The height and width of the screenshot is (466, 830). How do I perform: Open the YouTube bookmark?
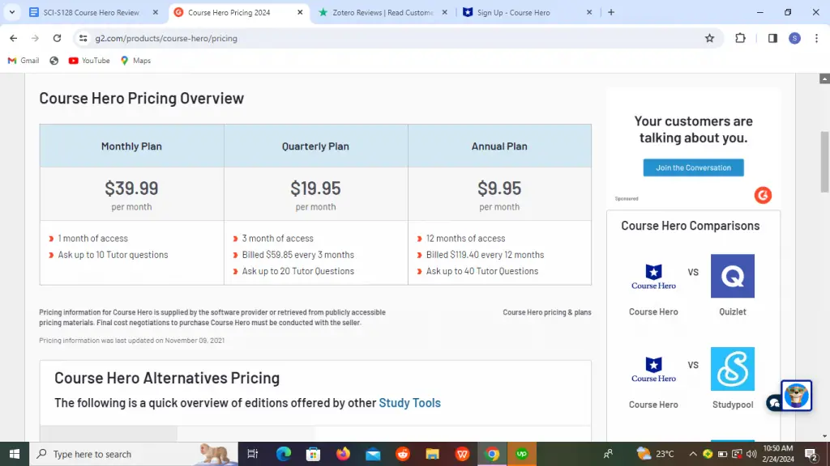point(89,60)
